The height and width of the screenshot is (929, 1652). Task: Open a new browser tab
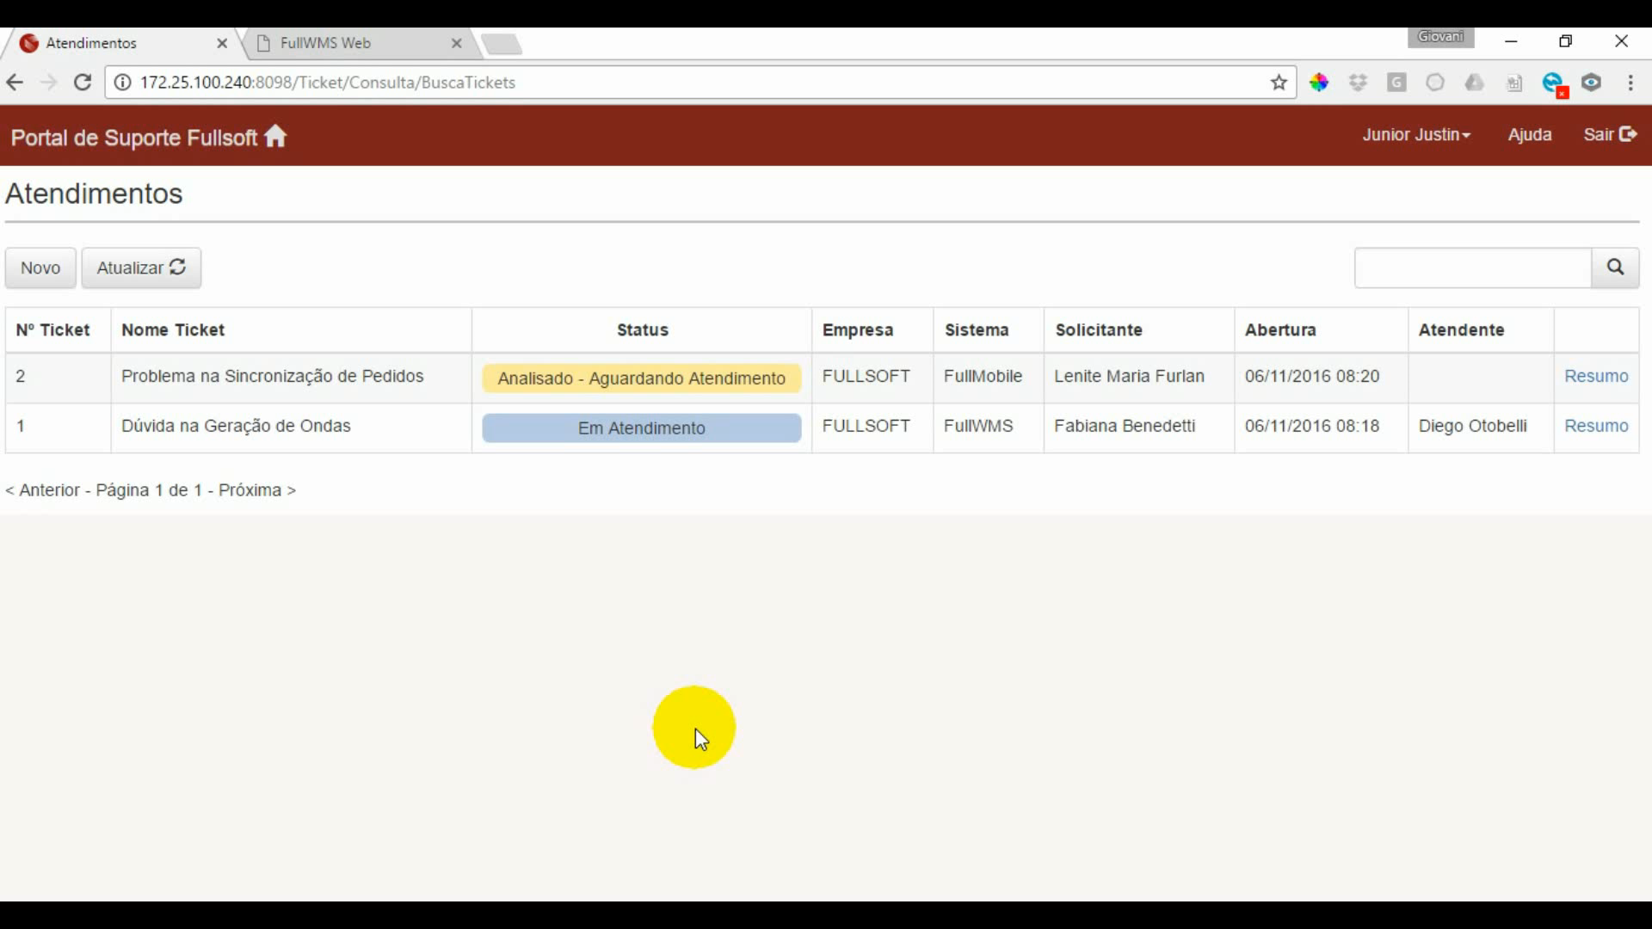tap(502, 44)
